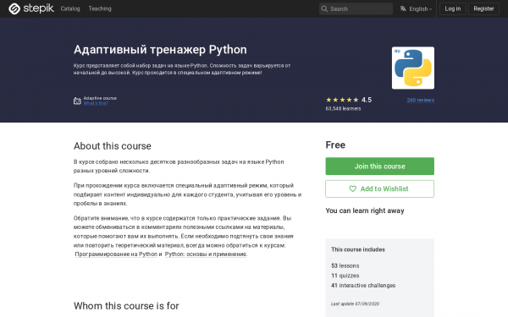The width and height of the screenshot is (508, 317).
Task: Click the five-star rating
Action: pyautogui.click(x=342, y=100)
